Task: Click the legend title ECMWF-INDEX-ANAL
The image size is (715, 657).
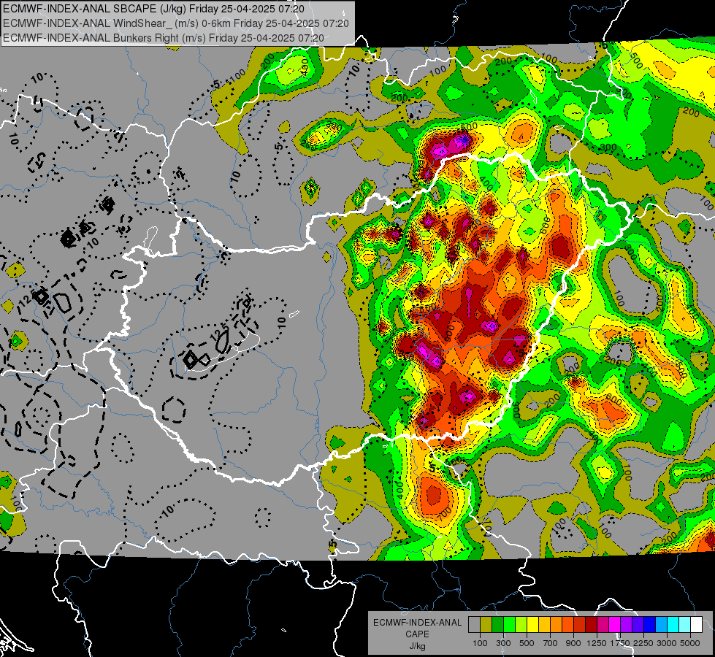Action: click(x=418, y=623)
